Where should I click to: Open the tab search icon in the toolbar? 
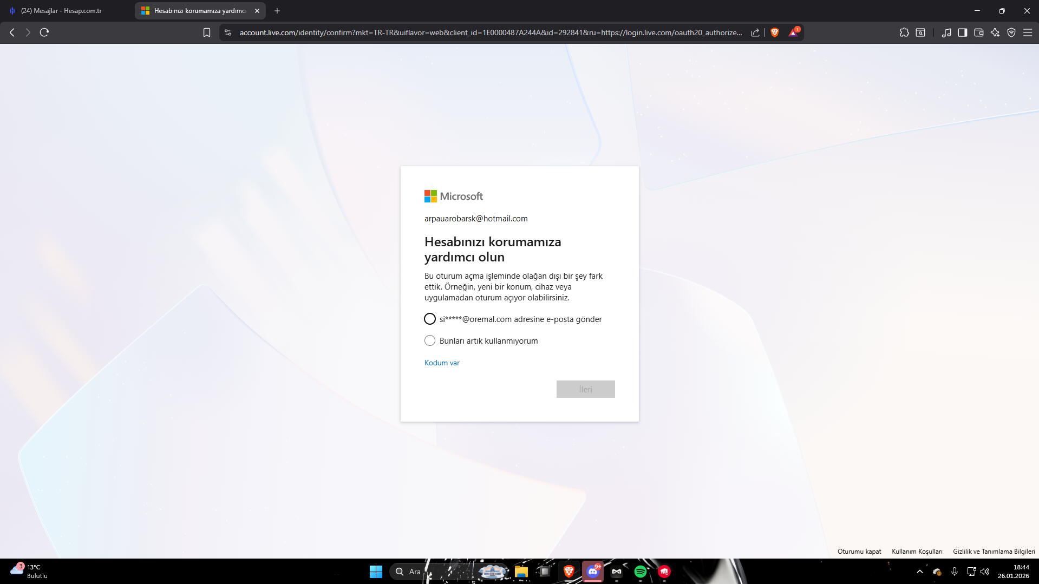pos(920,32)
